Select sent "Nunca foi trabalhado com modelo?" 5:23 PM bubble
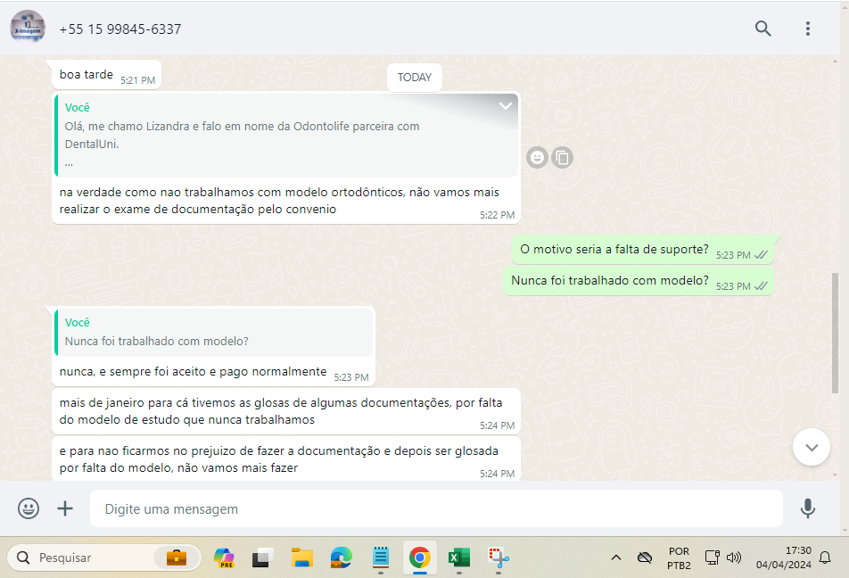Image resolution: width=849 pixels, height=578 pixels. pos(639,281)
